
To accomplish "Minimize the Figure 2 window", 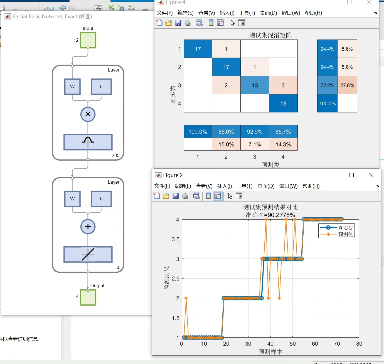I will point(332,175).
